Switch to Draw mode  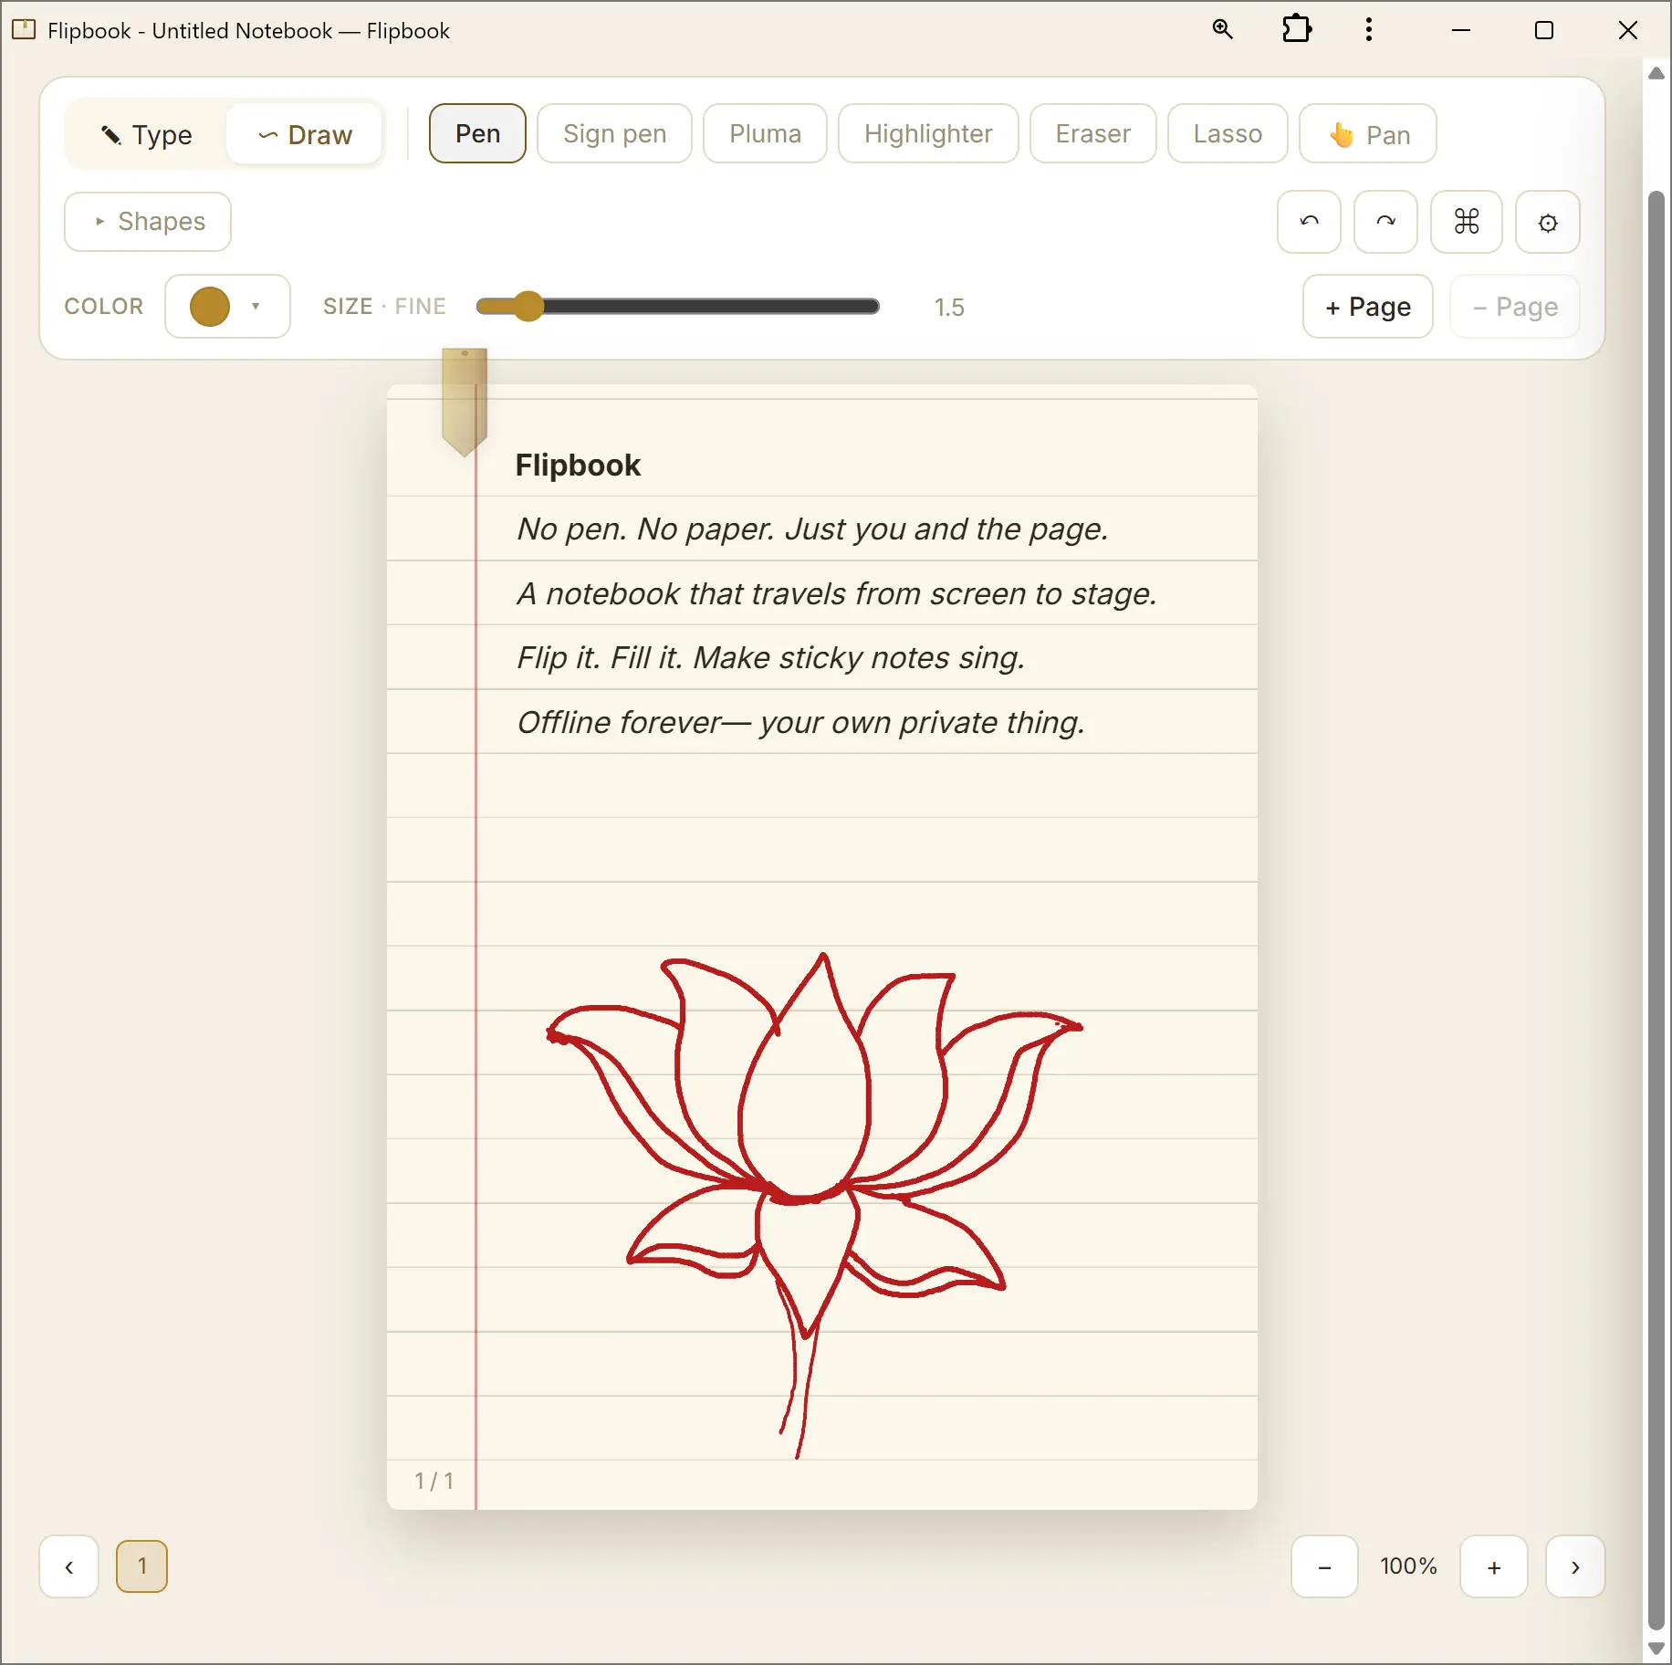click(305, 134)
